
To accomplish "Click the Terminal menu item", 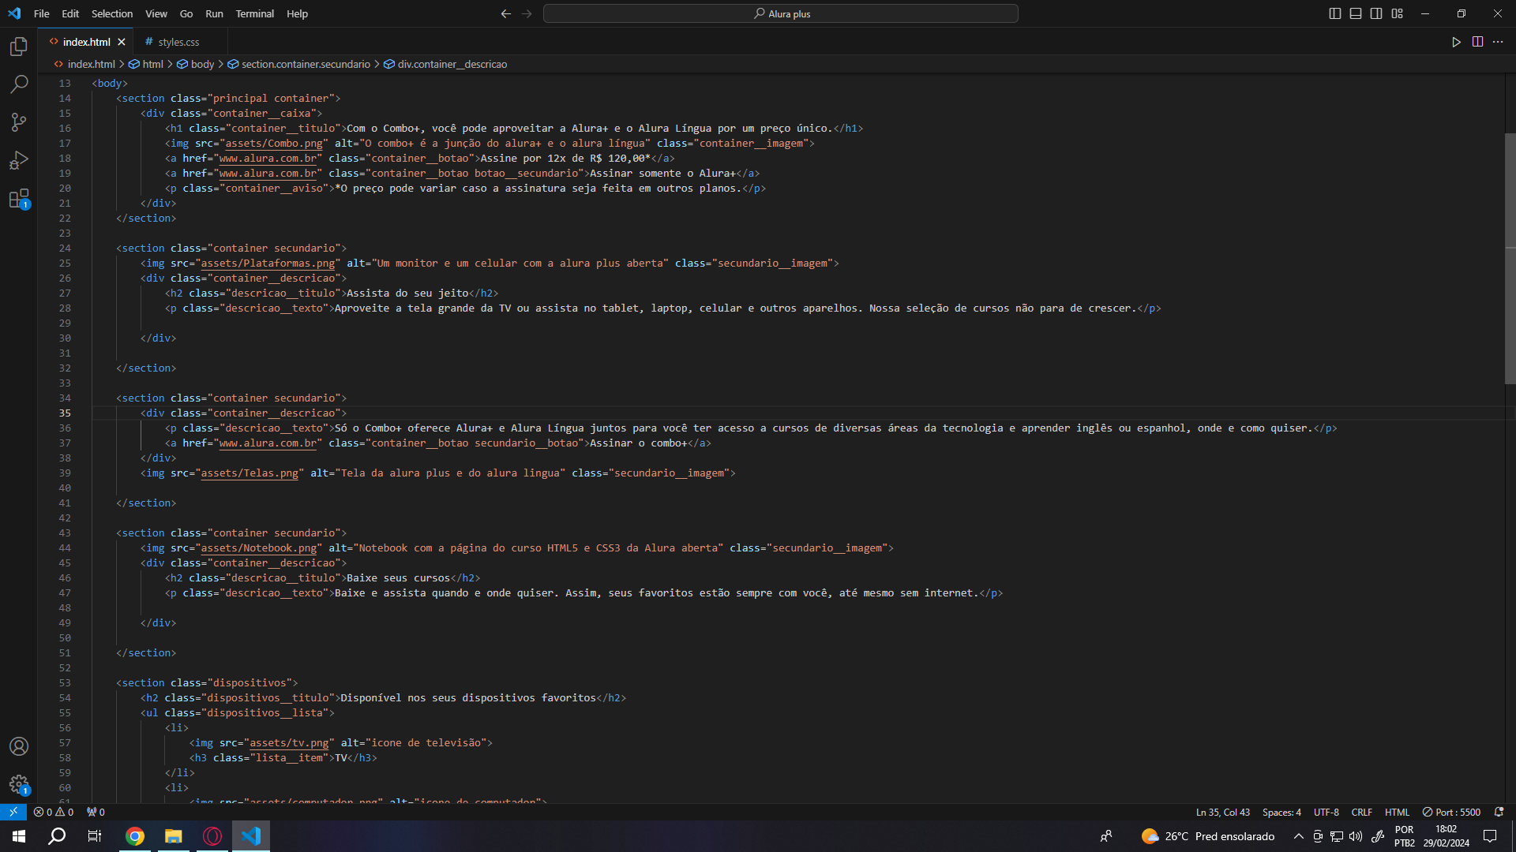I will [253, 13].
